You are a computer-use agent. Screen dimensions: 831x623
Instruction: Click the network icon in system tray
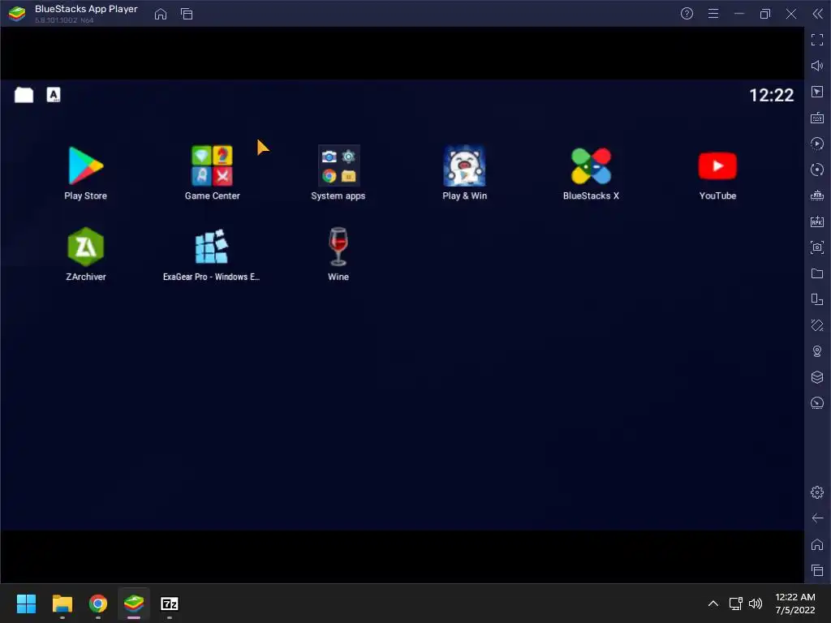[735, 604]
